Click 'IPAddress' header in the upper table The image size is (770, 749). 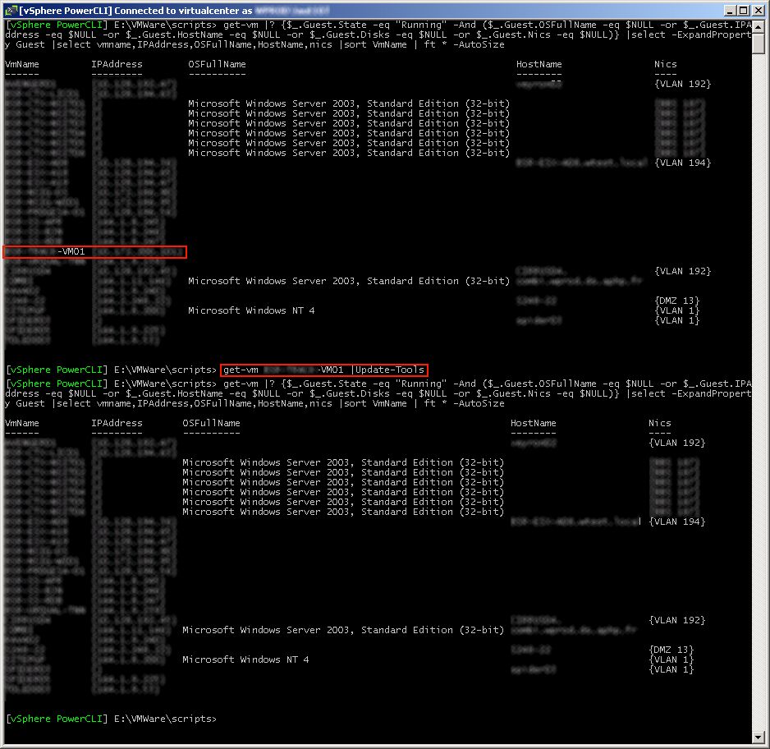[117, 64]
